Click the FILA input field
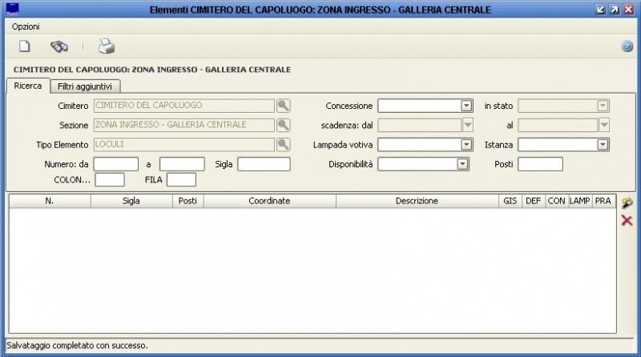 (182, 180)
